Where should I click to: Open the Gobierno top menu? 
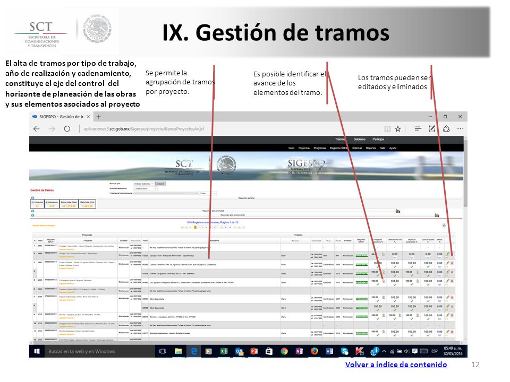click(360, 139)
